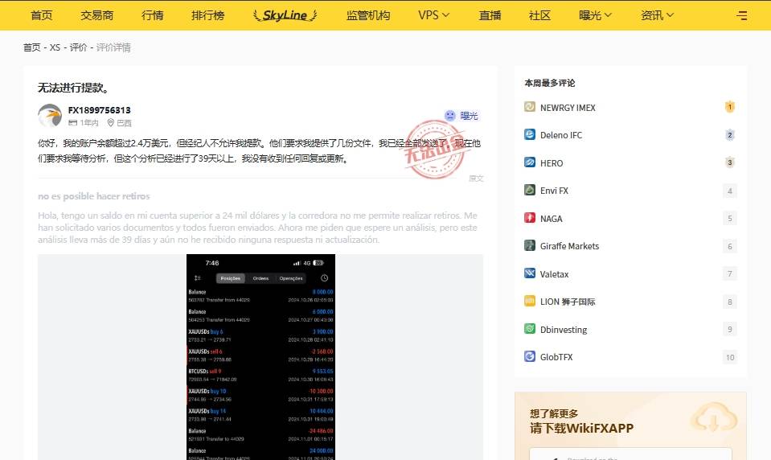The image size is (771, 460).
Task: Click XS in the breadcrumb
Action: tap(55, 47)
